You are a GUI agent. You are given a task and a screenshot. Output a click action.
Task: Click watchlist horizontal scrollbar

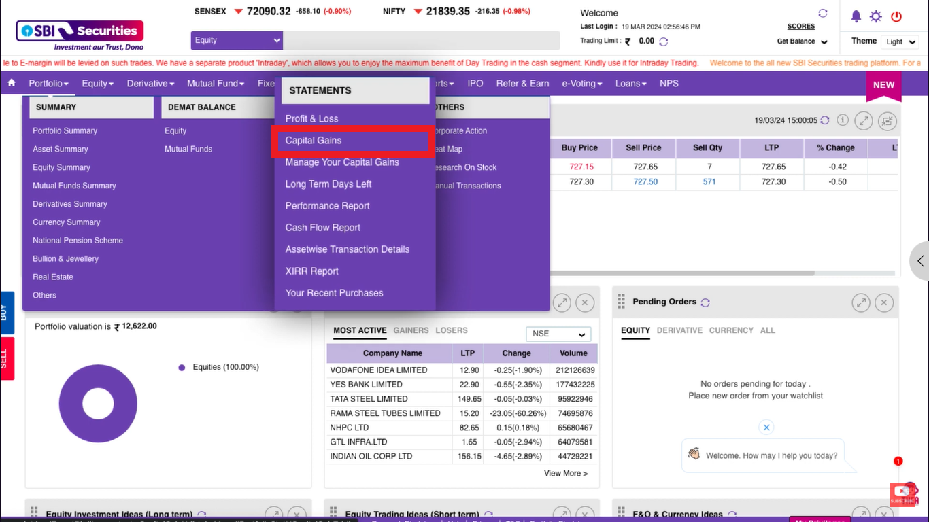click(681, 273)
